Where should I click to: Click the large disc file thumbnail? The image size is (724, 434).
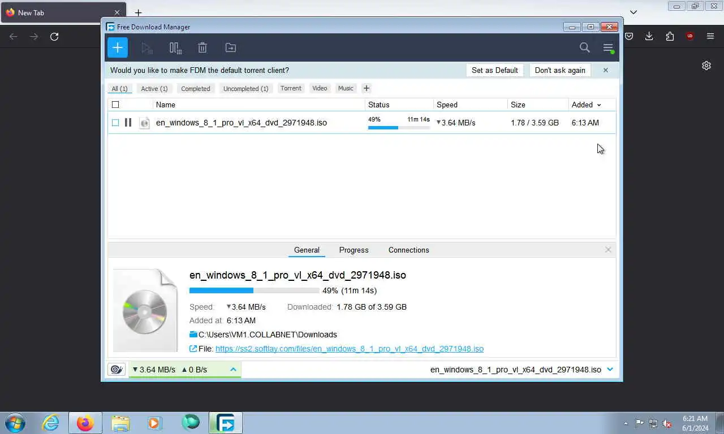(145, 310)
